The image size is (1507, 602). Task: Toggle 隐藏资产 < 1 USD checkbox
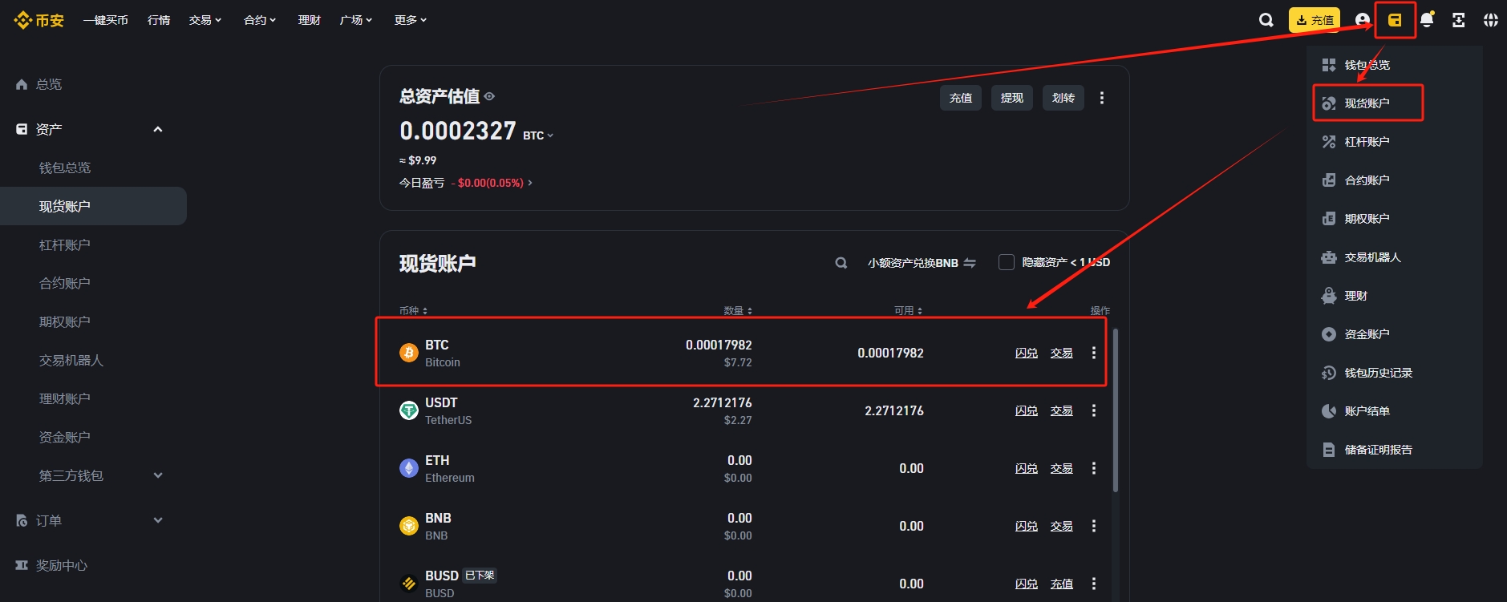pos(1007,262)
